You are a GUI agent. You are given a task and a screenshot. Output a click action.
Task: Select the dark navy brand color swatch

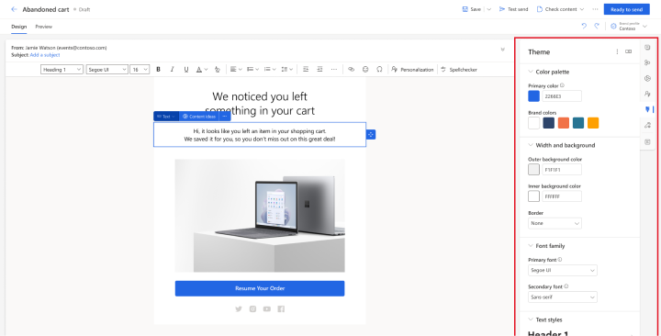tap(548, 123)
